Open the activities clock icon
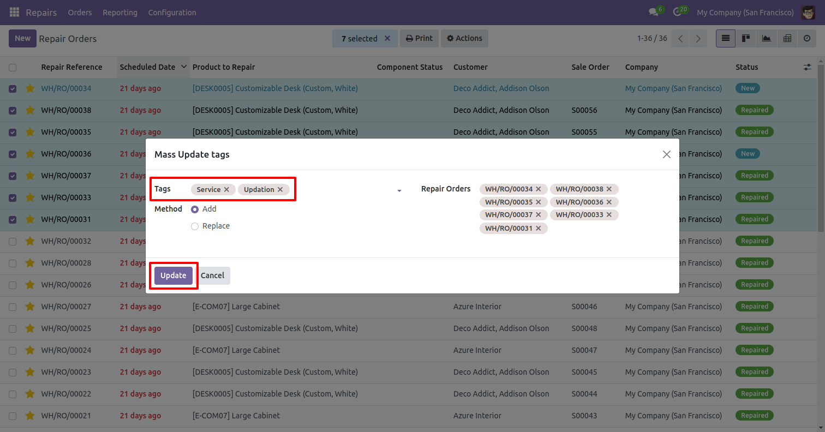The width and height of the screenshot is (825, 432). (677, 12)
